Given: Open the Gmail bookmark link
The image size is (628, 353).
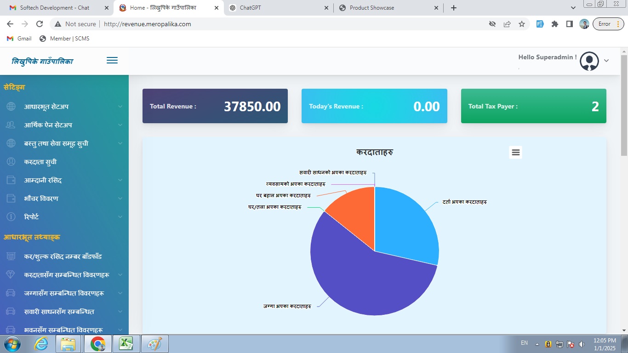Looking at the screenshot, I should [x=19, y=39].
